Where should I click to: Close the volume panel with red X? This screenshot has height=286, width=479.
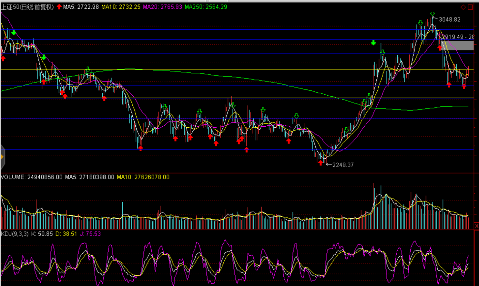tap(476, 226)
